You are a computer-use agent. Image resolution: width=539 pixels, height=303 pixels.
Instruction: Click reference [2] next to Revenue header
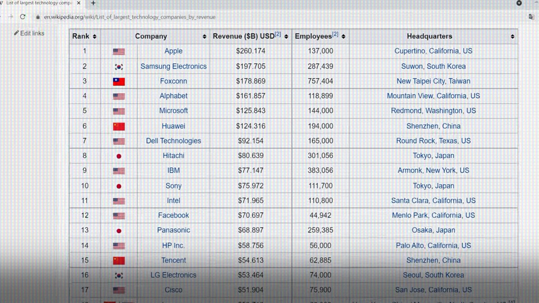278,35
